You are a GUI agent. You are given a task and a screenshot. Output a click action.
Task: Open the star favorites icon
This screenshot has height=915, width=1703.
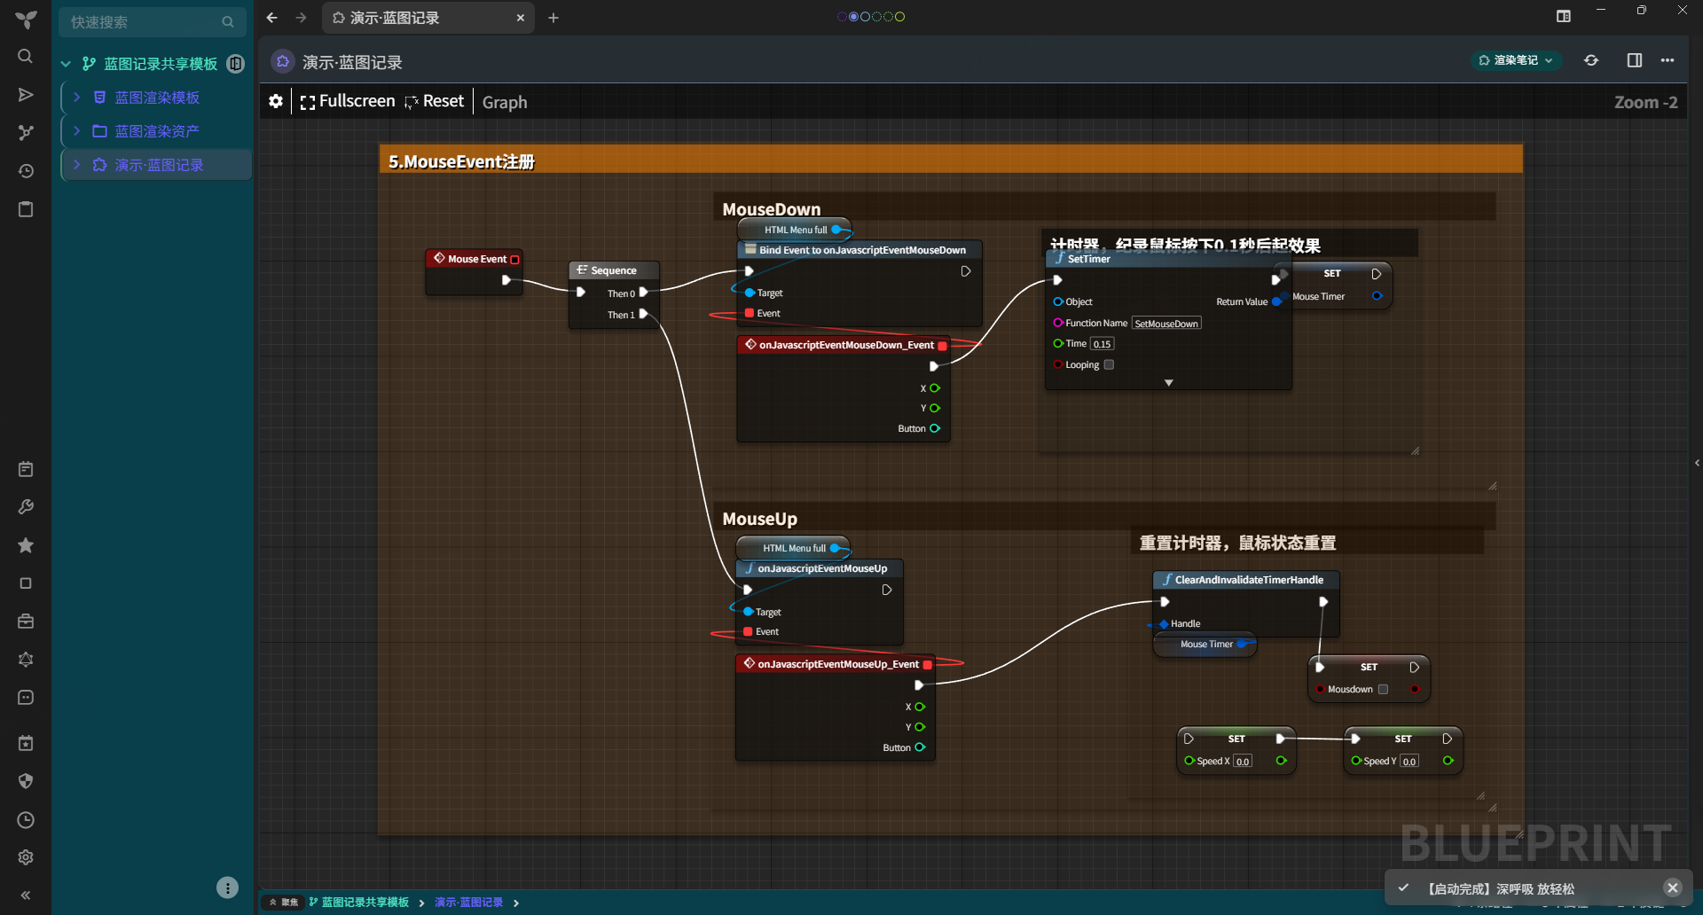click(x=26, y=545)
